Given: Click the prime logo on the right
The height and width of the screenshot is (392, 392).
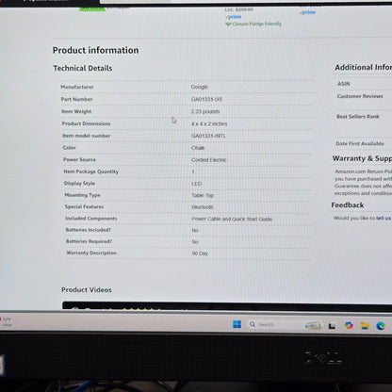Looking at the screenshot, I should tap(307, 12).
